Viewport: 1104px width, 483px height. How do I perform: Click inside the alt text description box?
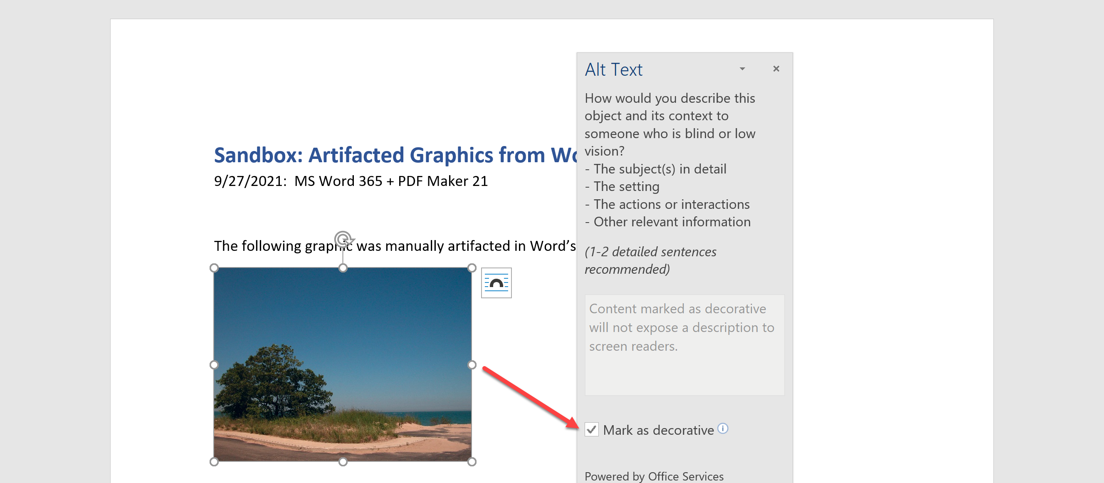pos(684,345)
